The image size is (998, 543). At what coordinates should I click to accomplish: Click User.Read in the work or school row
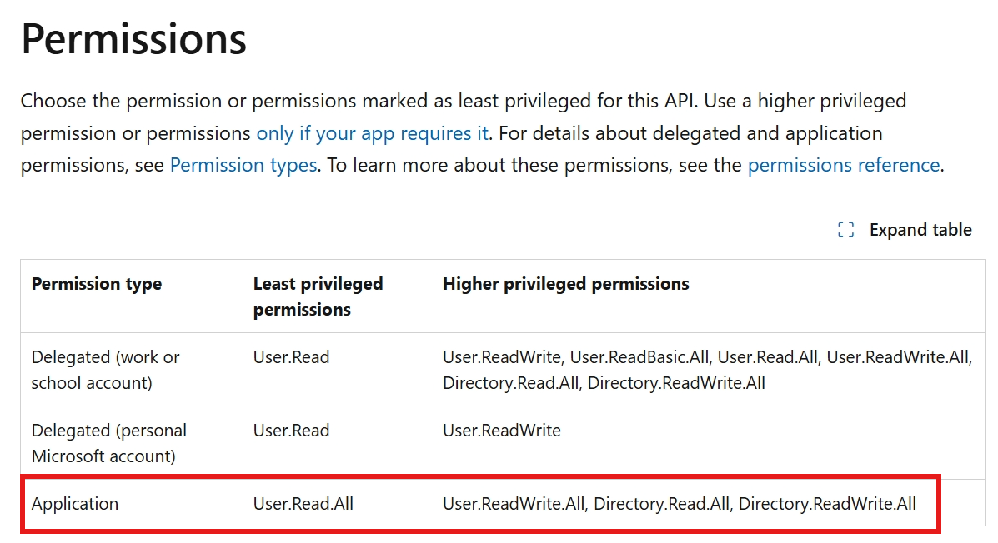point(291,357)
